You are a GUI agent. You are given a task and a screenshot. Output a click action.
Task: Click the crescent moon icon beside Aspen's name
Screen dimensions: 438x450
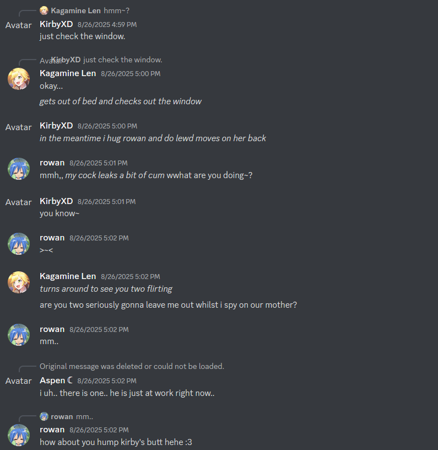click(x=70, y=381)
